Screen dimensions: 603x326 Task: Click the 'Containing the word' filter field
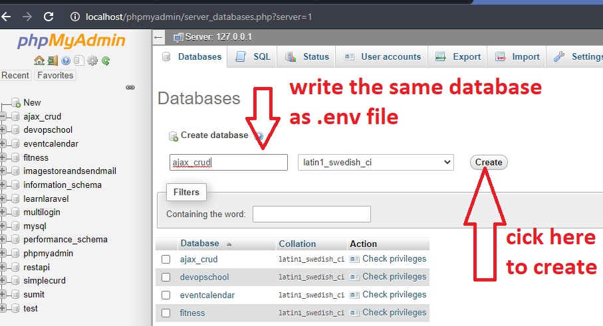coord(311,214)
